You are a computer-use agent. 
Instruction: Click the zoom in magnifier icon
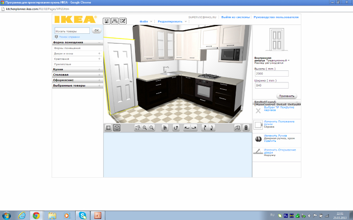[144, 128]
